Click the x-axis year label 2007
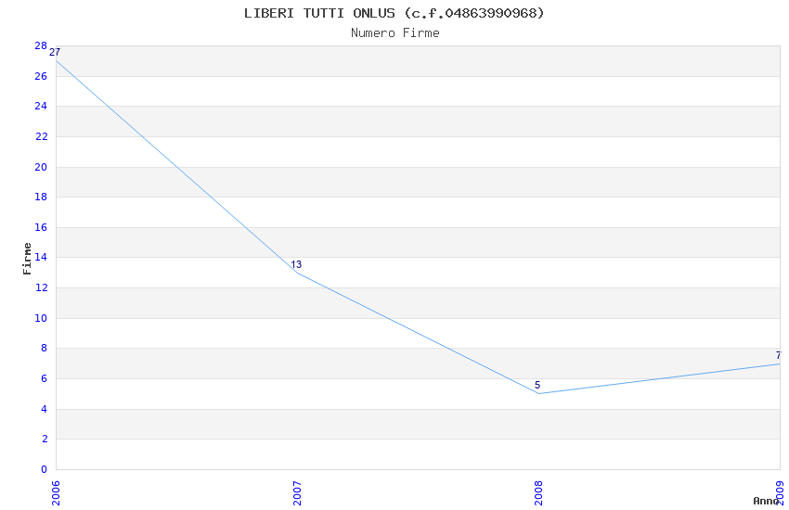Screen dimensions: 789x510 click(x=297, y=493)
